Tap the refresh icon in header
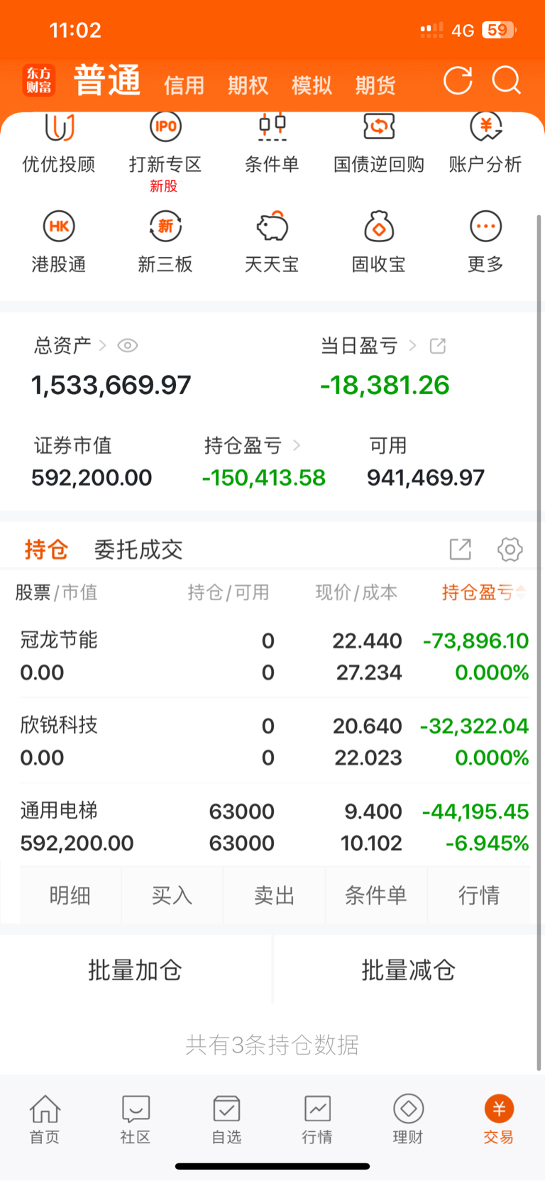 tap(458, 80)
